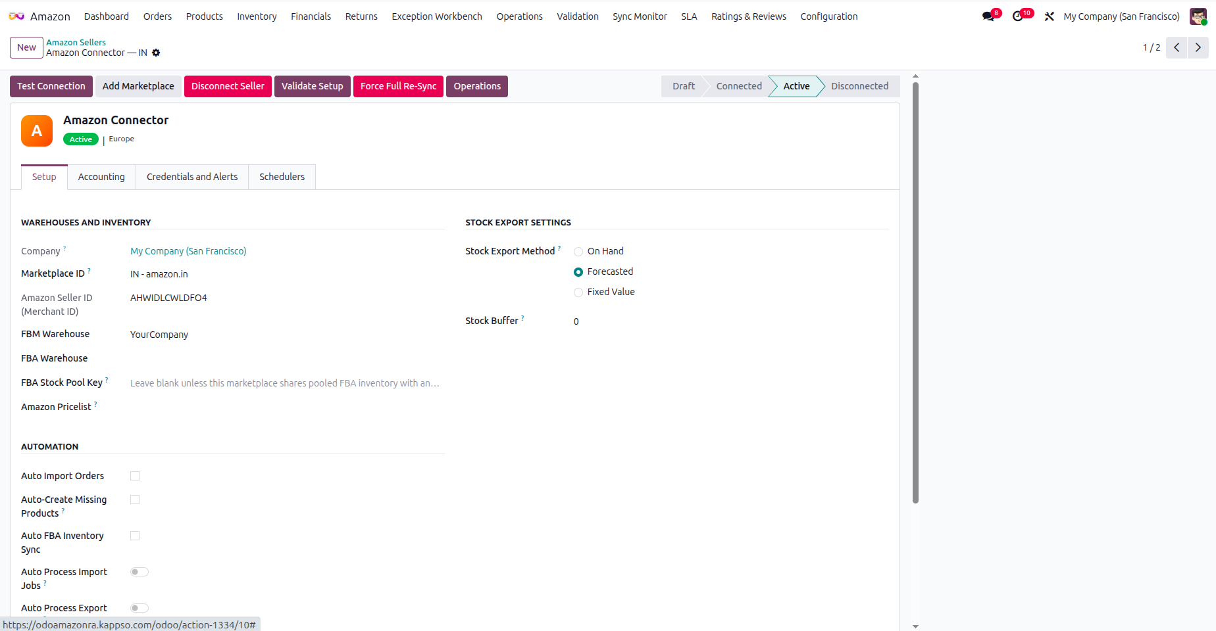The height and width of the screenshot is (631, 1216).
Task: Switch to the Schedulers tab
Action: [x=282, y=177]
